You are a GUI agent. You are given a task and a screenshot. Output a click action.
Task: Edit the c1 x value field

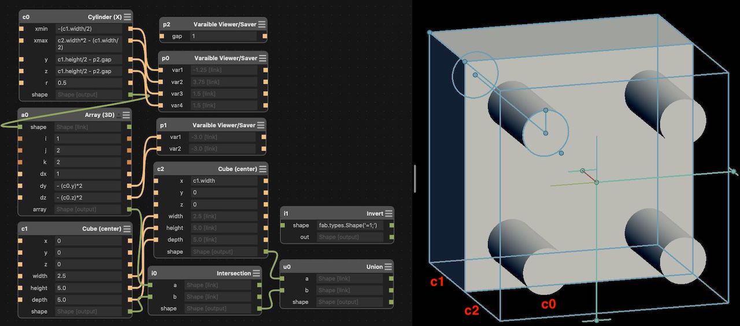tap(88, 241)
